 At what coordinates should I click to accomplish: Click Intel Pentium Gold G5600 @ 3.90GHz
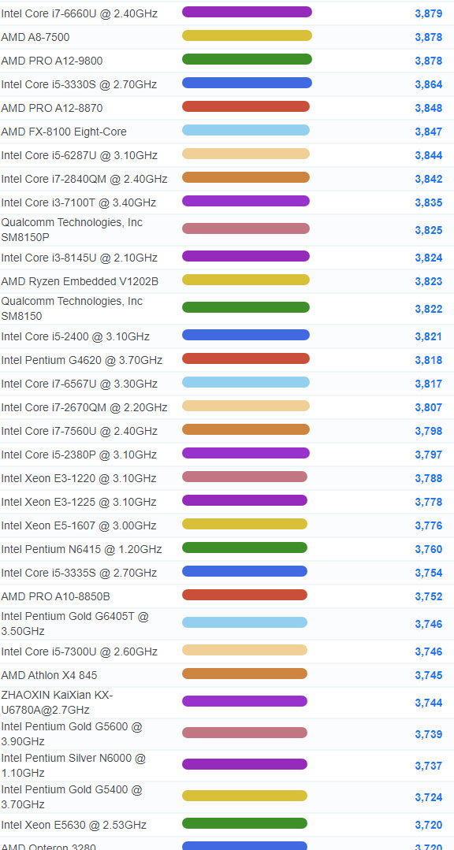click(x=72, y=734)
